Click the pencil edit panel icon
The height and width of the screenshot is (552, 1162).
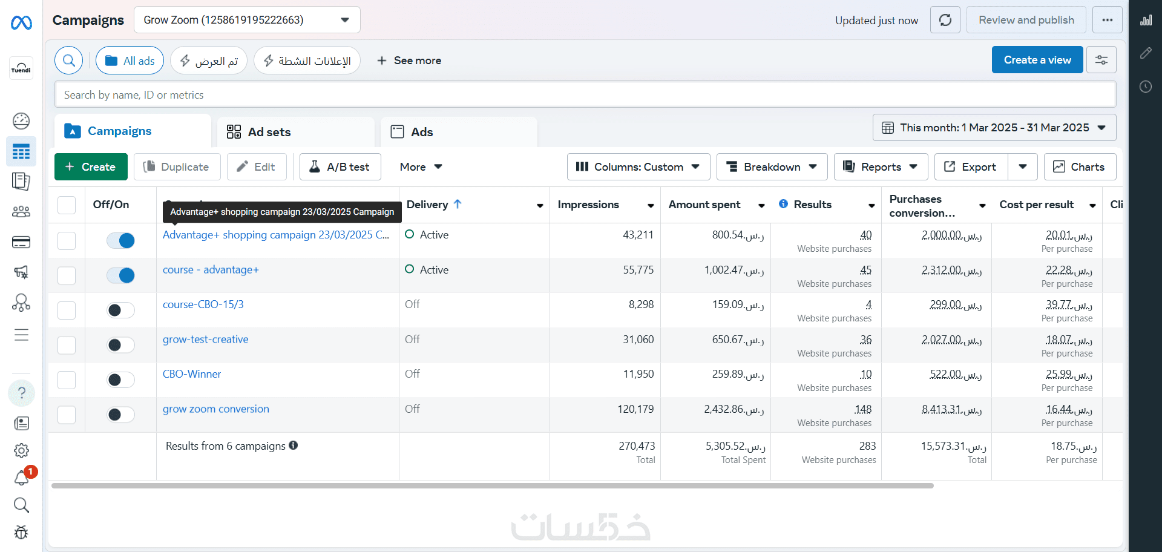click(x=1146, y=53)
